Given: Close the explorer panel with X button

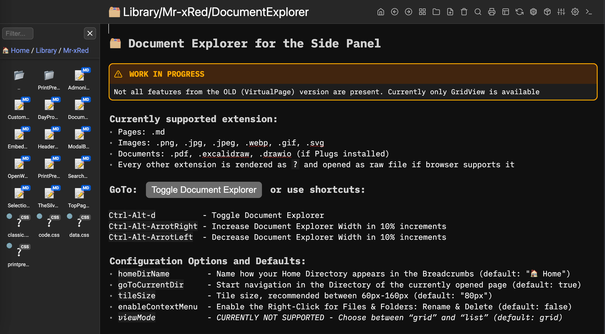Looking at the screenshot, I should click(x=90, y=33).
